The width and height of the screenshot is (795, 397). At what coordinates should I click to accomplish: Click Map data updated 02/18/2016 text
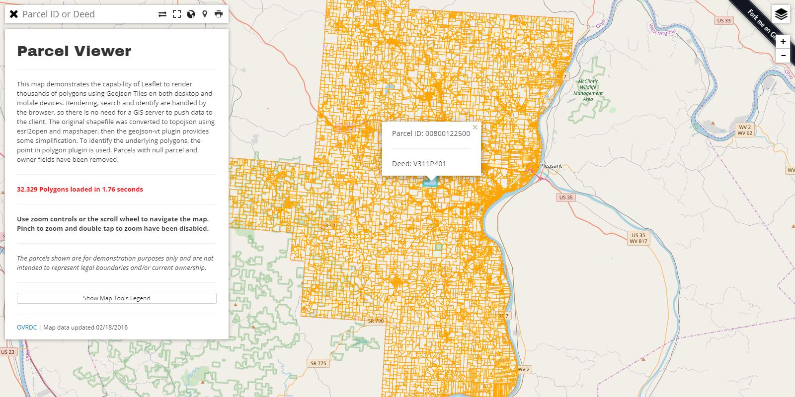(x=85, y=328)
